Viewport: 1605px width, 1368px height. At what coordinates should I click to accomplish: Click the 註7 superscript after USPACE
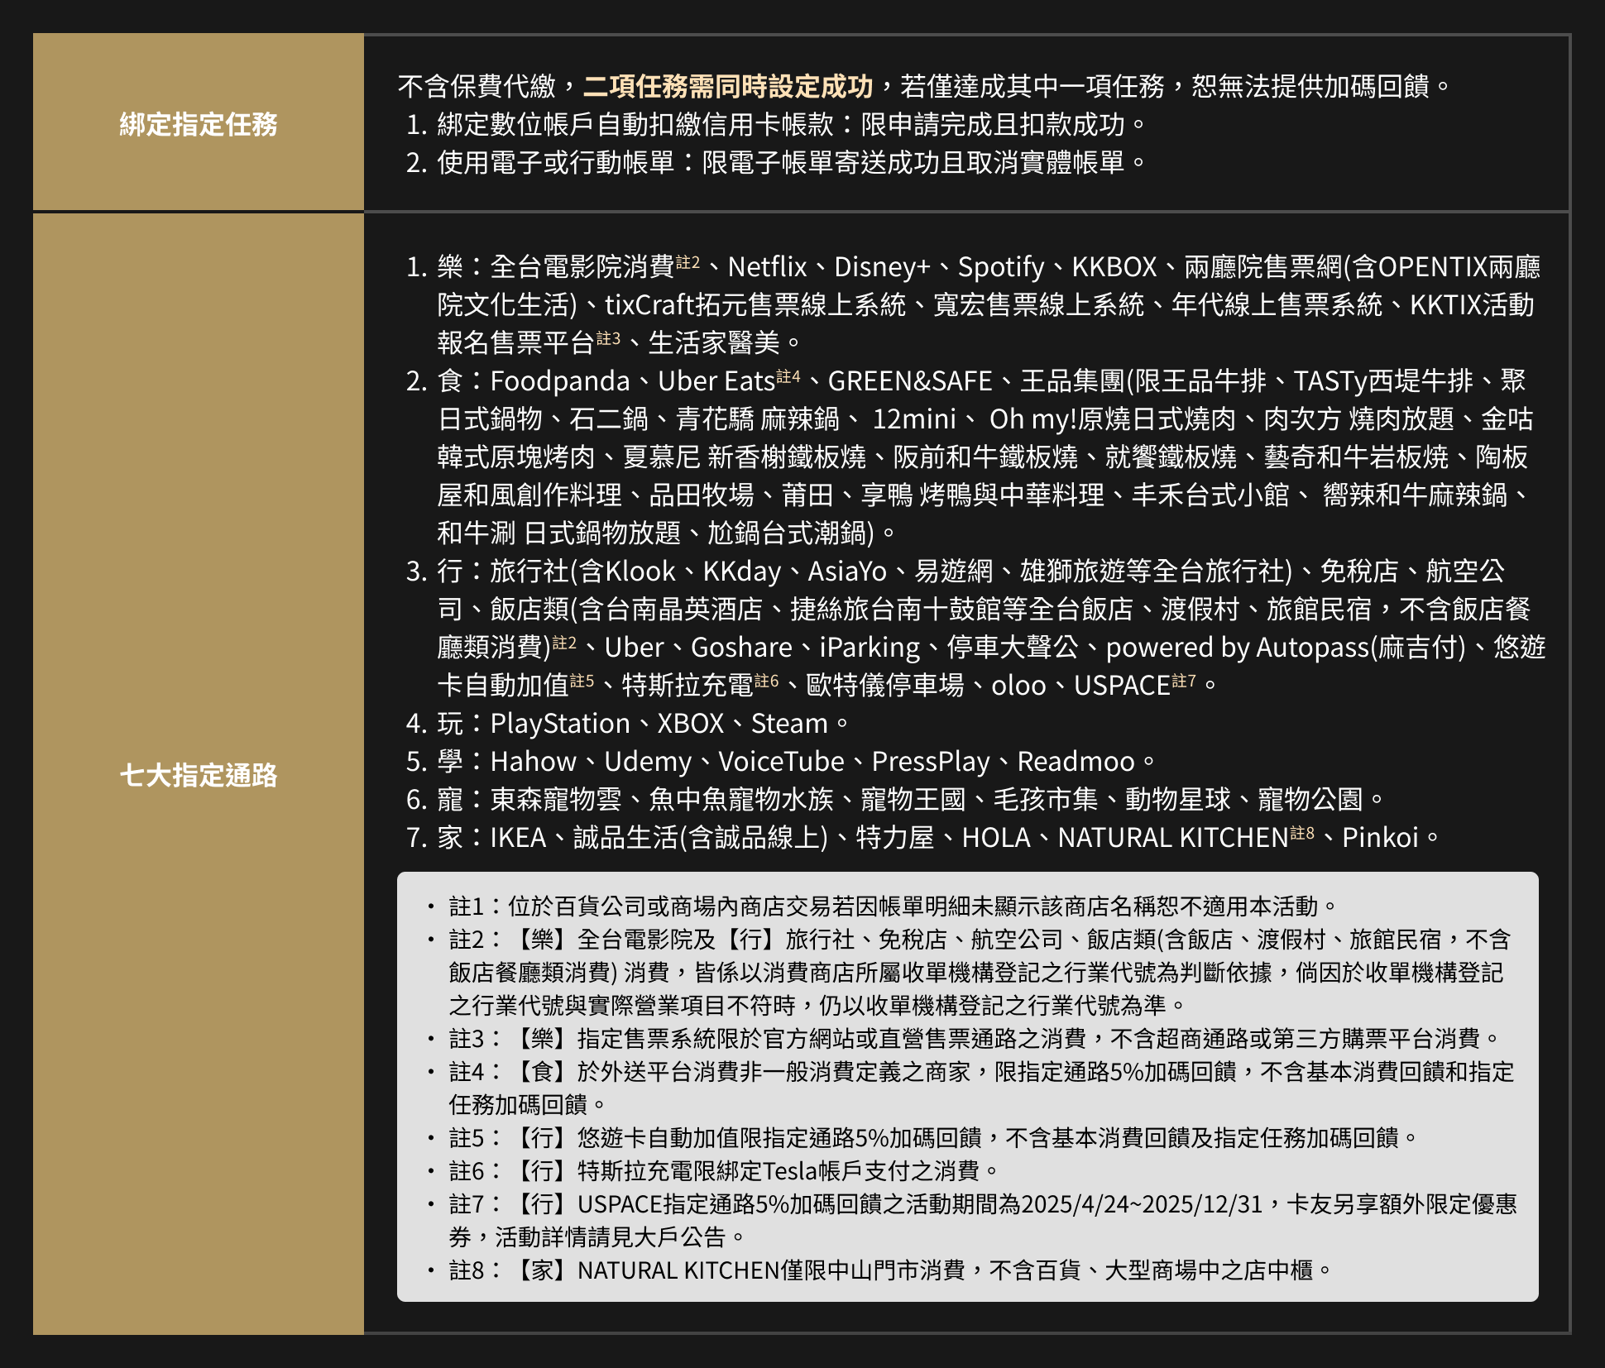tap(1184, 681)
